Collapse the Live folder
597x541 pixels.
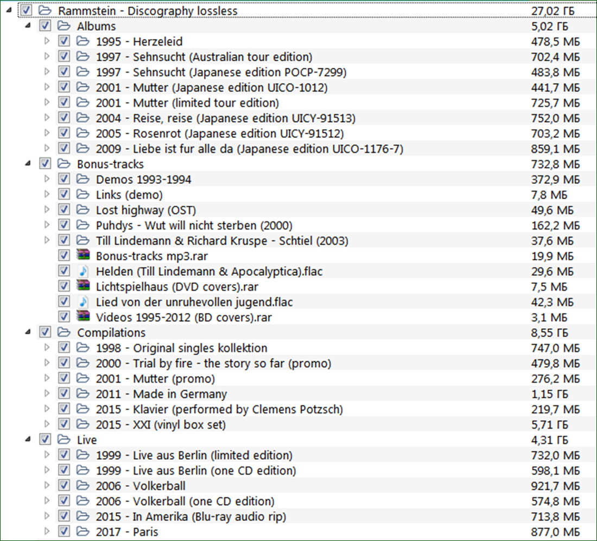(28, 440)
